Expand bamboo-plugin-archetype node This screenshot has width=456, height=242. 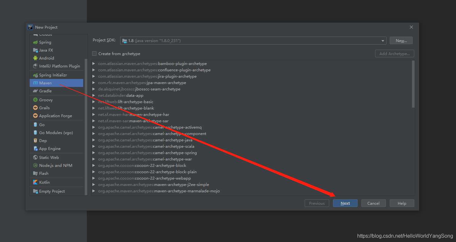pos(94,64)
